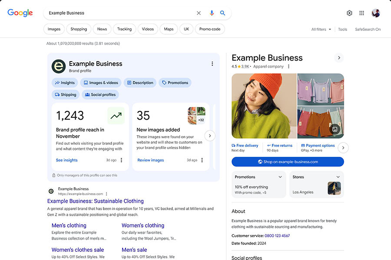Click the microphone voice search icon
The width and height of the screenshot is (391, 260).
click(x=212, y=13)
